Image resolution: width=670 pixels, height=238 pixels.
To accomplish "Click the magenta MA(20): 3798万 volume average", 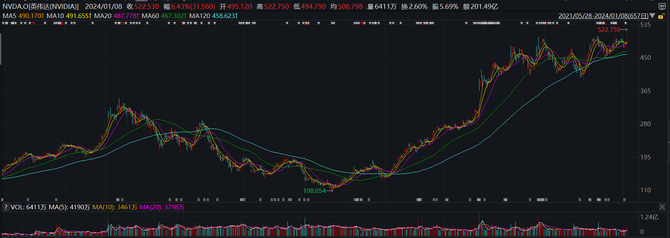I will [162, 207].
